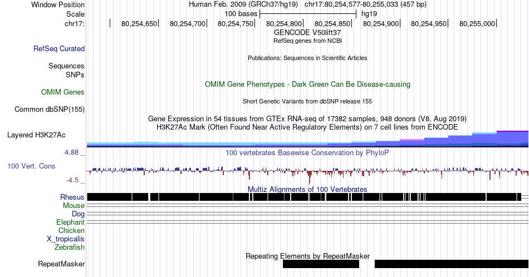Click the GTEx Gene Expression track title

click(x=307, y=118)
